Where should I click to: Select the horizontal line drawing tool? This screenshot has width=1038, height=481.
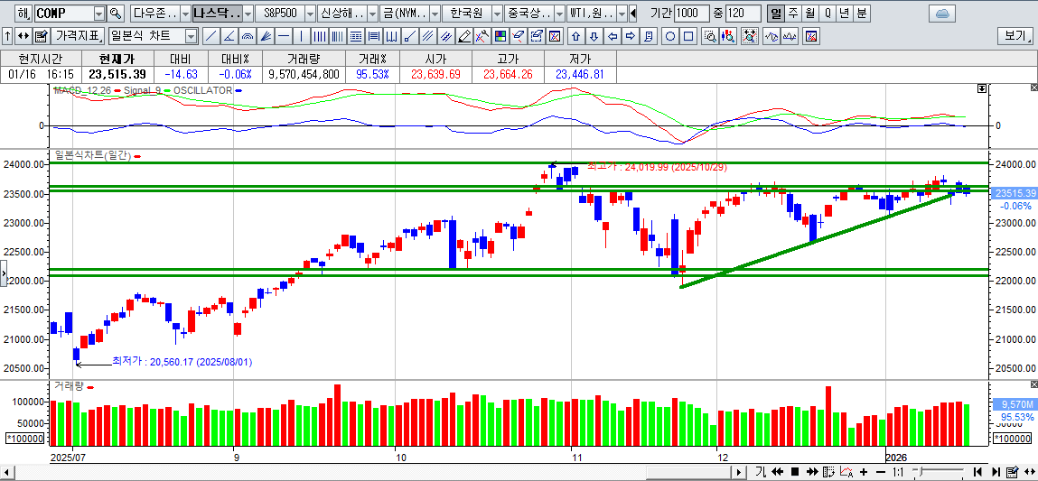coord(284,36)
